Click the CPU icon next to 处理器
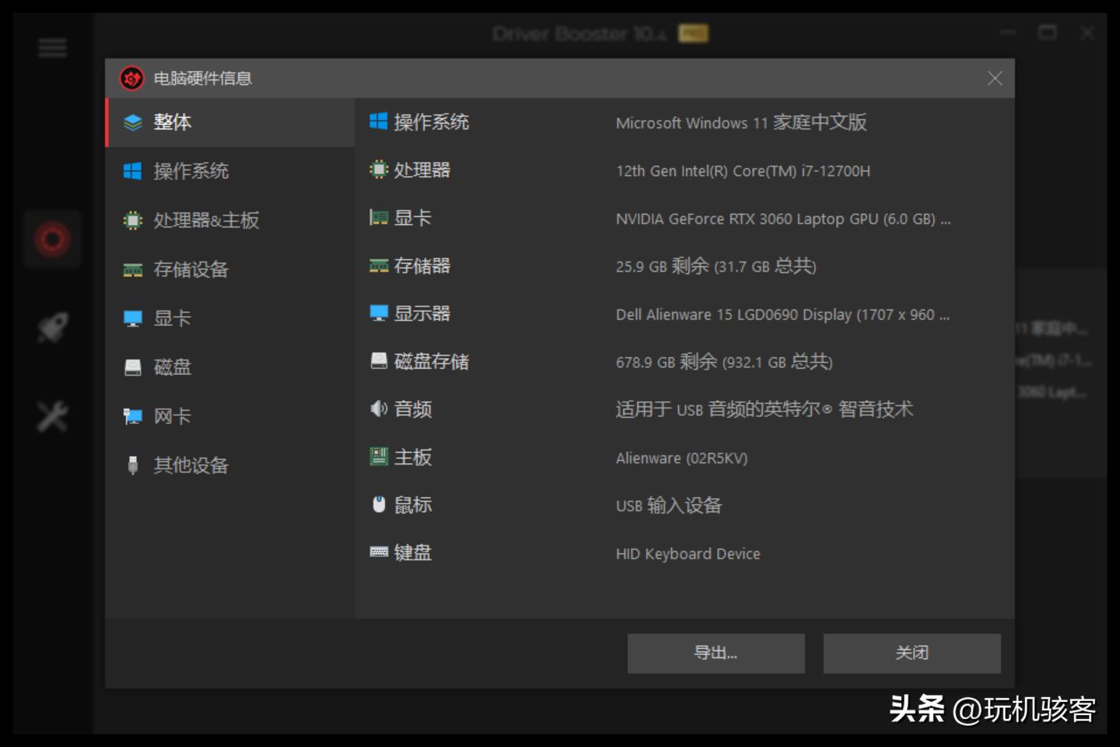1120x747 pixels. click(x=379, y=170)
